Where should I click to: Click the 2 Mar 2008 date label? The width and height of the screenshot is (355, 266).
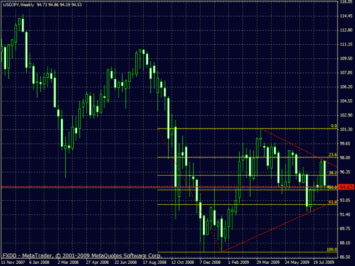click(68, 263)
